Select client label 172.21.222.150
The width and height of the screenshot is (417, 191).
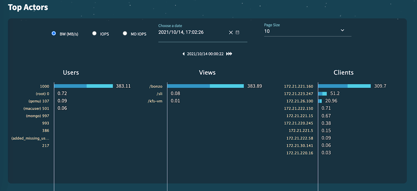tap(299, 108)
